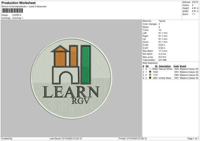Click the 'Production Worksheet' title
The height and width of the screenshot is (141, 200).
pos(18,3)
